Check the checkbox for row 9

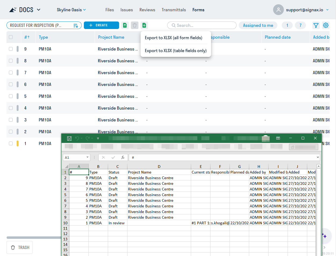(11, 49)
